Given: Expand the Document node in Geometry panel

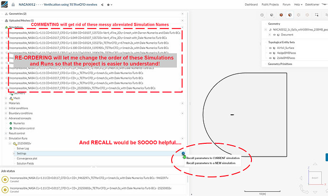Looking at the screenshot, I should tap(270, 35).
